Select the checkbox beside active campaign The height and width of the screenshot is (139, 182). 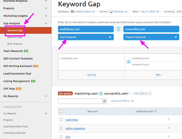tap(61, 128)
